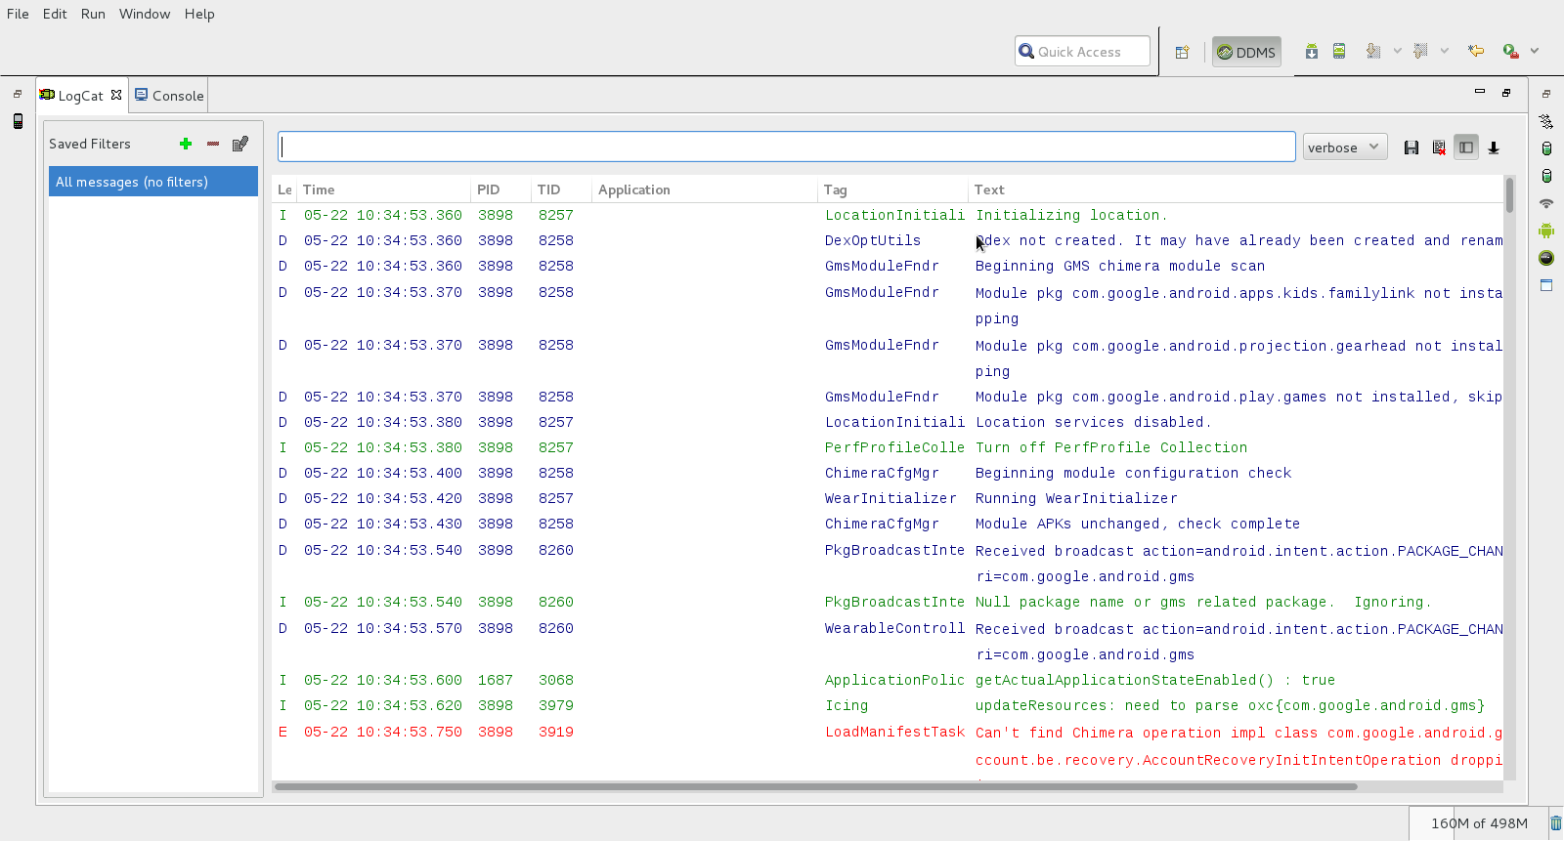This screenshot has height=841, width=1564.
Task: Edit the selected logcat filter
Action: [x=240, y=144]
